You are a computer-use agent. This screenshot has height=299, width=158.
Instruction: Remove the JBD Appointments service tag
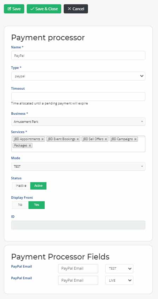pos(42,139)
